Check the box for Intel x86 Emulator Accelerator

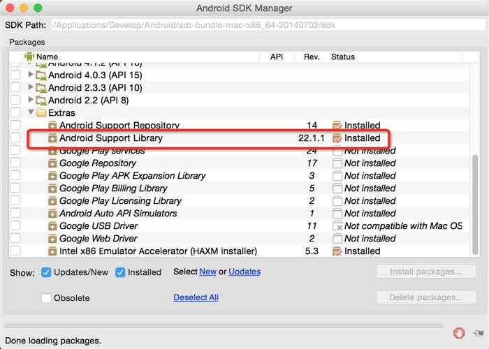pos(15,251)
